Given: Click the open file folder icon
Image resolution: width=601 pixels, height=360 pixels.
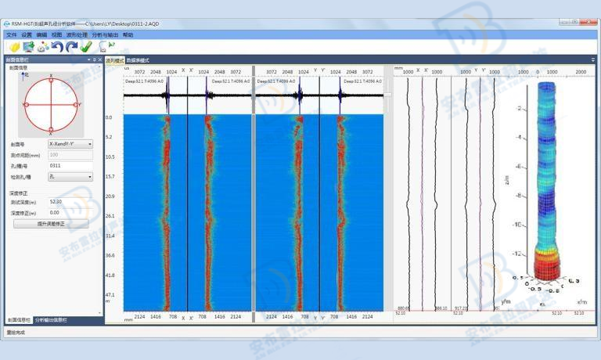Looking at the screenshot, I should pos(15,47).
